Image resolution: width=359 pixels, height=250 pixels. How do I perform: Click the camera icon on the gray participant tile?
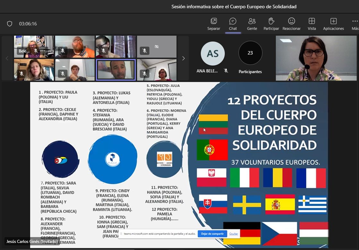[156, 47]
